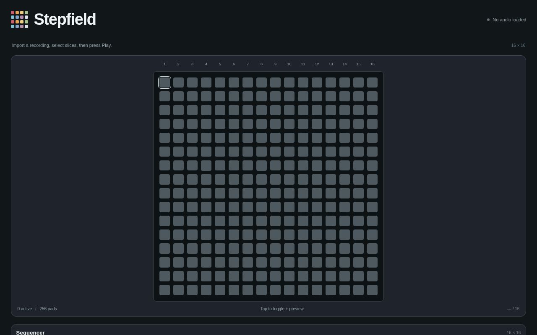The image size is (537, 335).
Task: Trigger the pad in row 13, column 14
Action: tap(344, 248)
